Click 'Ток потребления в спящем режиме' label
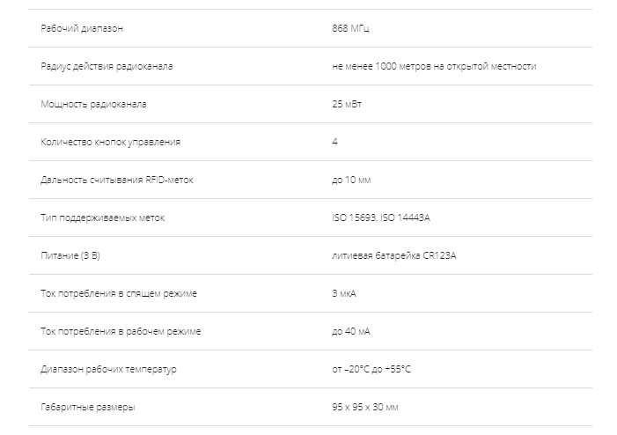This screenshot has width=617, height=435. coord(119,293)
